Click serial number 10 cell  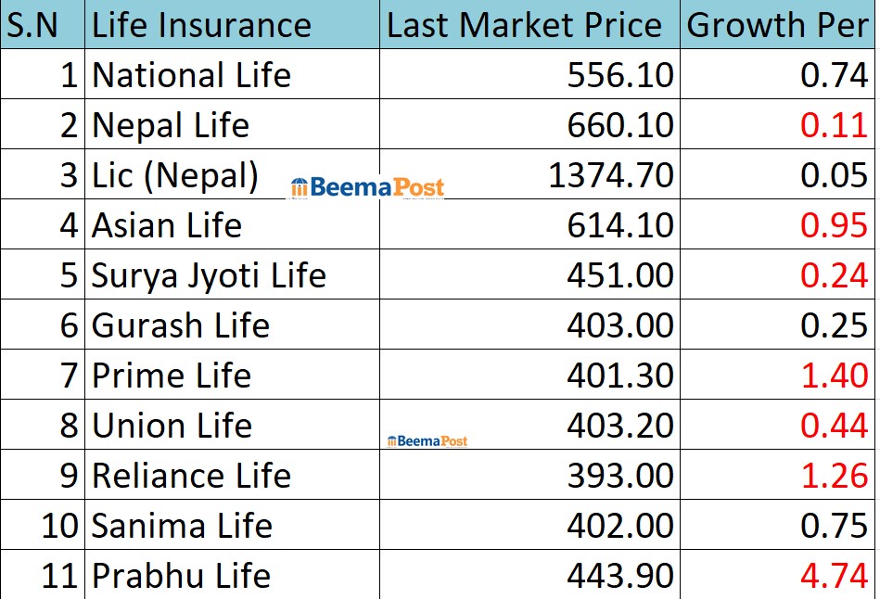61,526
